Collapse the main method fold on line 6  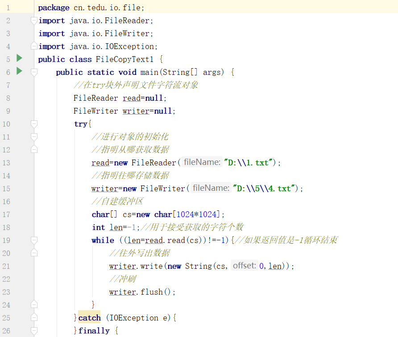click(34, 72)
